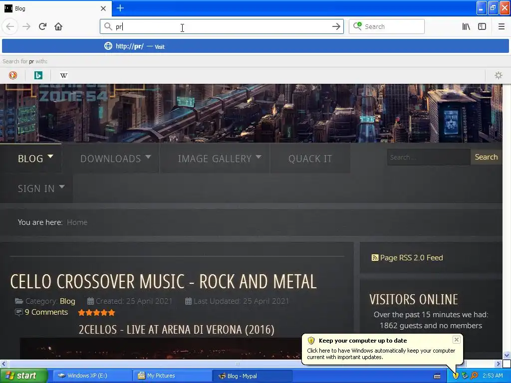511x383 pixels.
Task: Open the hamburger application menu
Action: pos(501,26)
